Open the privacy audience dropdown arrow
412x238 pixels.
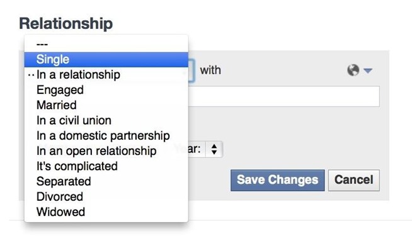[368, 71]
